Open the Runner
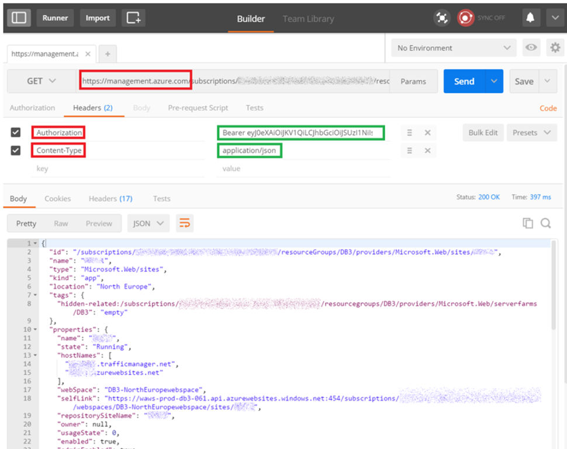Screen dimensions: 567x449 55,18
